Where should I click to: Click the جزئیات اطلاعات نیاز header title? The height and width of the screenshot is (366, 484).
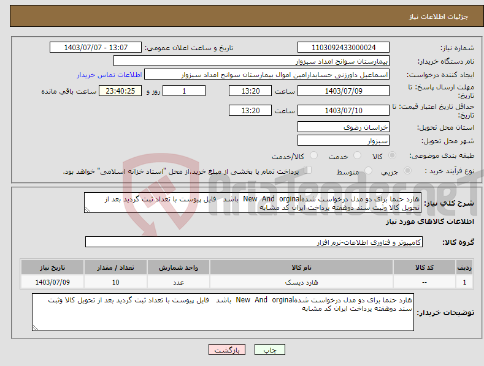[439, 17]
